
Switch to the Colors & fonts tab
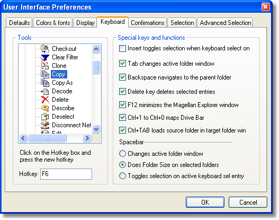[53, 23]
